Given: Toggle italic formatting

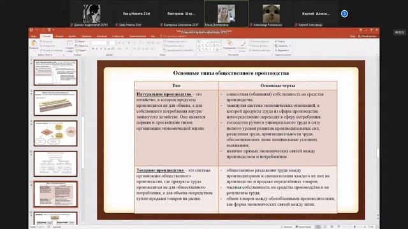Looking at the screenshot, I should pos(97,49).
